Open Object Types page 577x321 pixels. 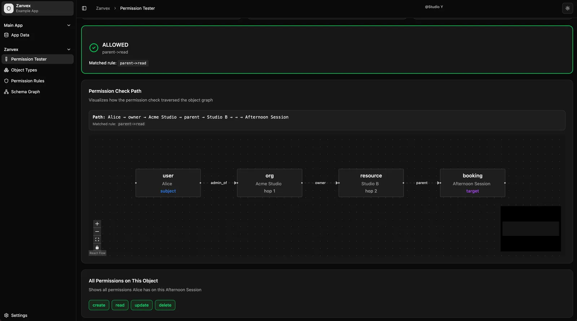38,70
